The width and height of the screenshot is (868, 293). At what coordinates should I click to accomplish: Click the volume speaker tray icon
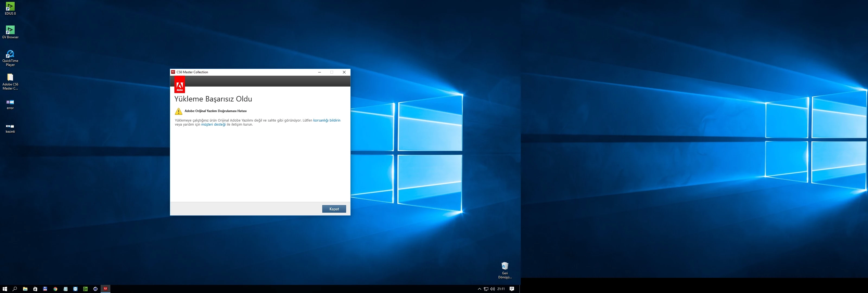[x=492, y=289]
